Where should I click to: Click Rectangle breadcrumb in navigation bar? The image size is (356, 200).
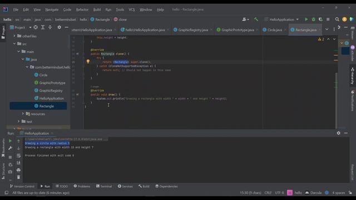tap(100, 19)
